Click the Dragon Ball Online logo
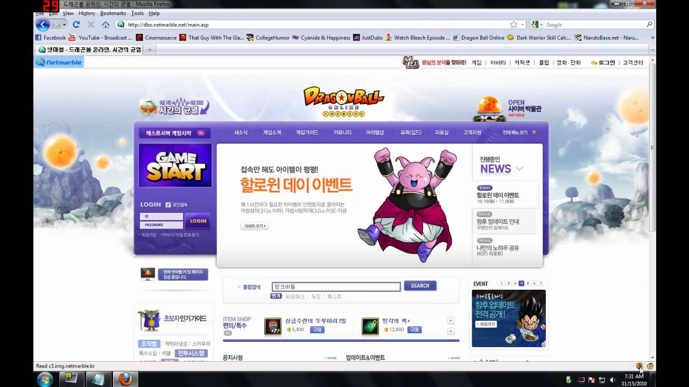Viewport: 689px width, 387px height. (343, 102)
